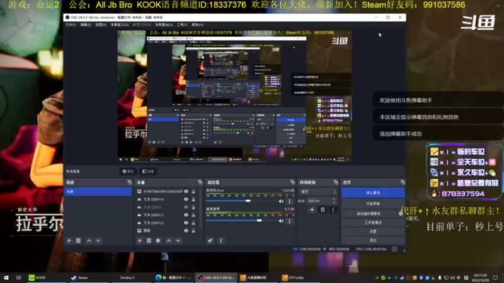The width and height of the screenshot is (504, 283).
Task: Hide the 文本 (GDI+) 3 source
Action: click(186, 215)
